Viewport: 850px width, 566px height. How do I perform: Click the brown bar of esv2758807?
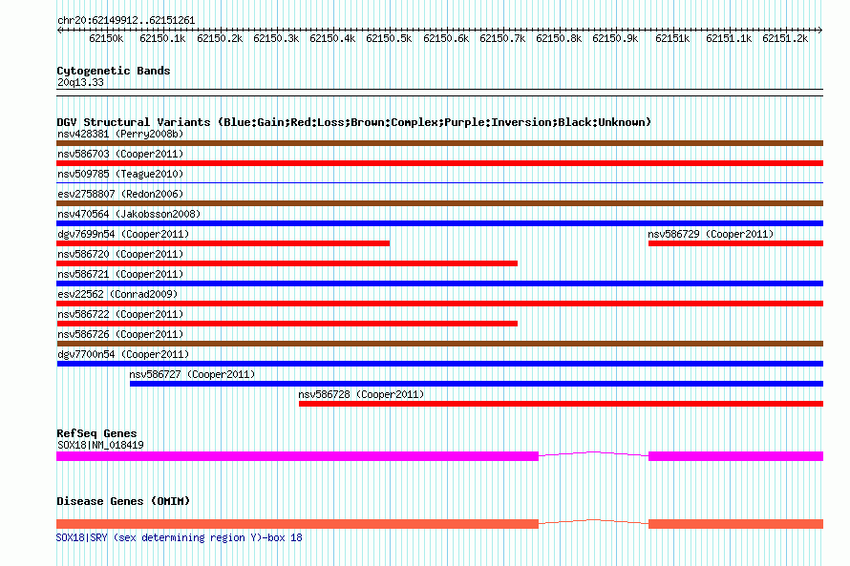439,203
